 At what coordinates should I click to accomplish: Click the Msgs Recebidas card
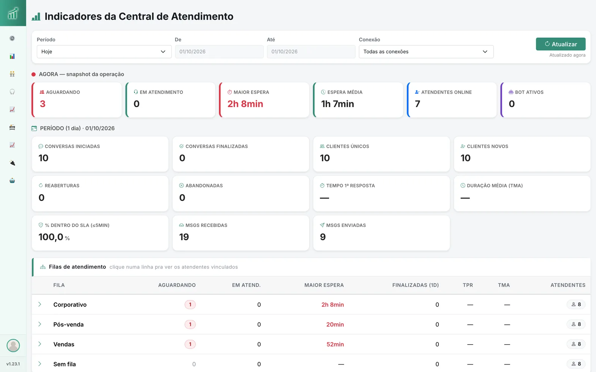(x=241, y=233)
